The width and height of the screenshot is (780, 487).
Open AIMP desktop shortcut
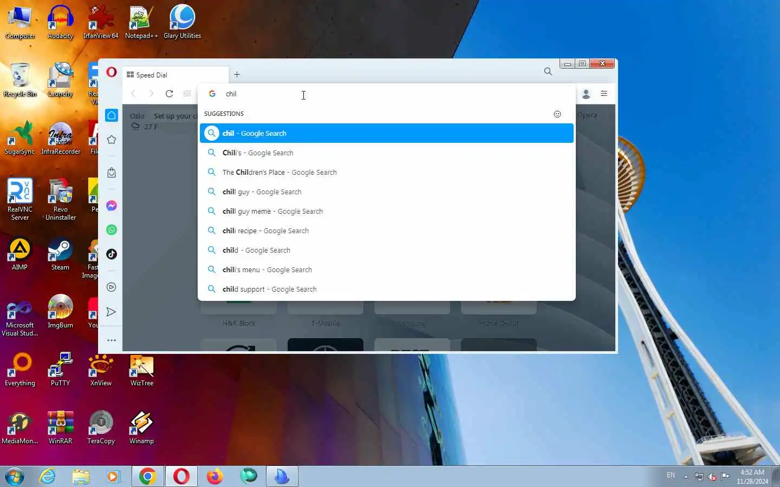point(20,254)
